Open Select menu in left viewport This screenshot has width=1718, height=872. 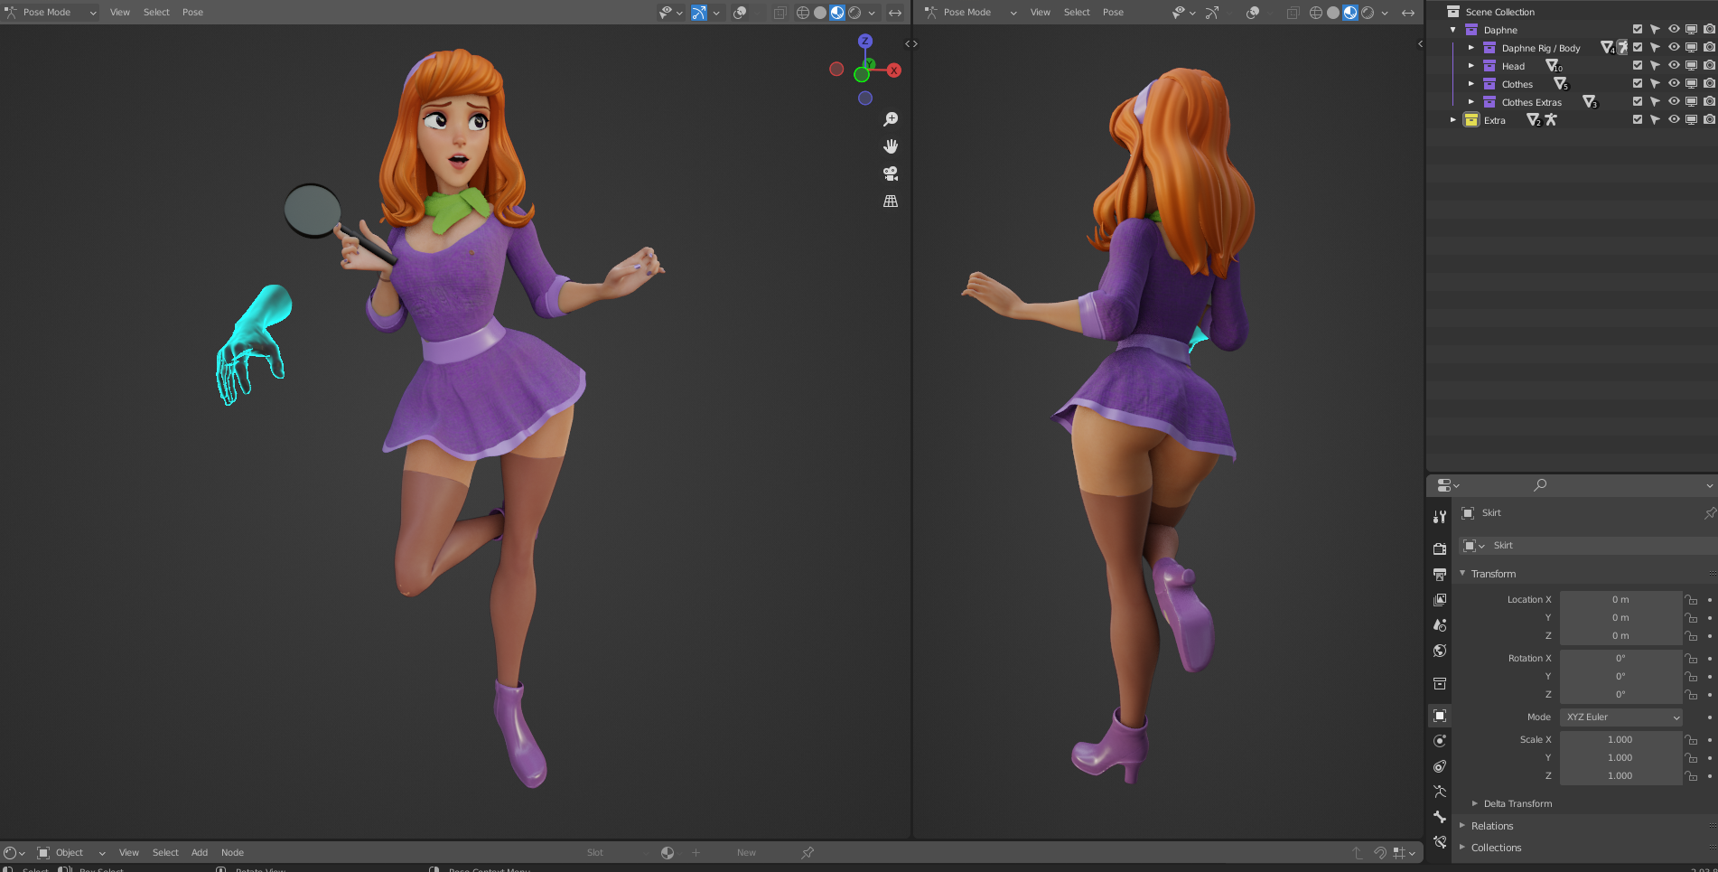[156, 13]
